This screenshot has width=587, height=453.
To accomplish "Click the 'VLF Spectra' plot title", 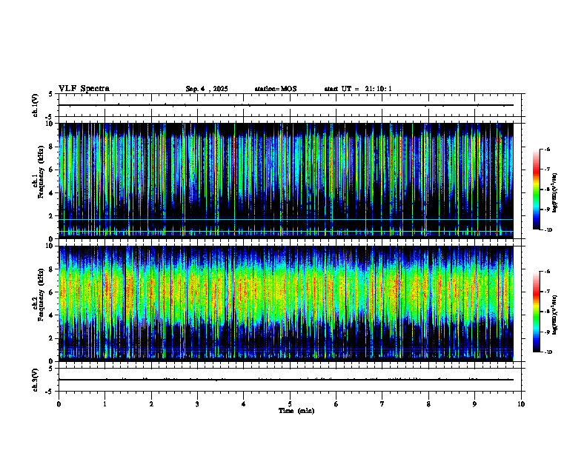I will [84, 89].
